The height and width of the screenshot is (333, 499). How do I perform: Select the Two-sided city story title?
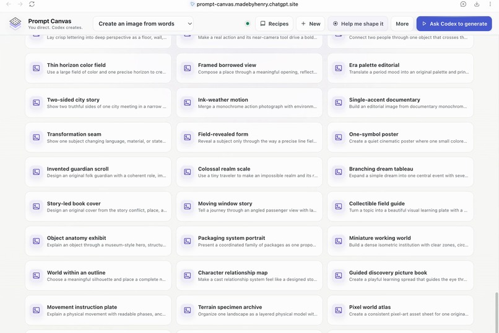click(x=73, y=100)
